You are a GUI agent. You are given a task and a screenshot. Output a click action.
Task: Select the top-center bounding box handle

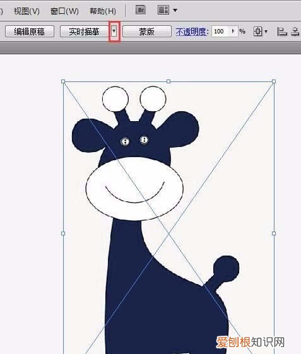(168, 81)
